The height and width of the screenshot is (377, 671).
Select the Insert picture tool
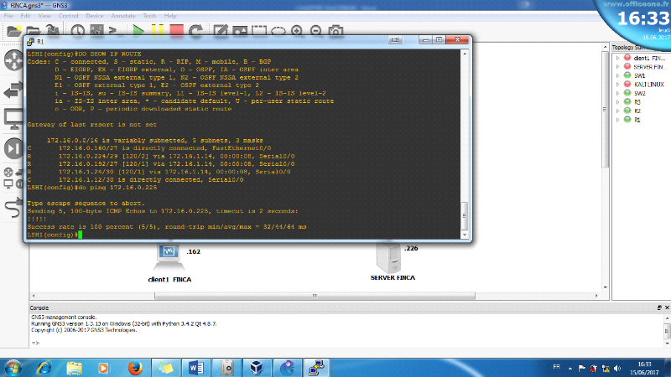click(240, 31)
